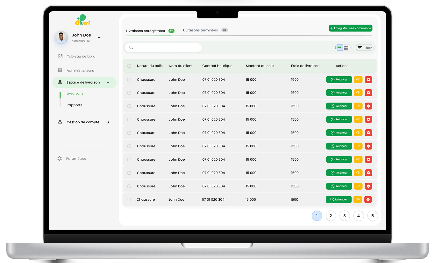442x263 pixels.
Task: View fifth row details with eye icon
Action: click(x=358, y=133)
